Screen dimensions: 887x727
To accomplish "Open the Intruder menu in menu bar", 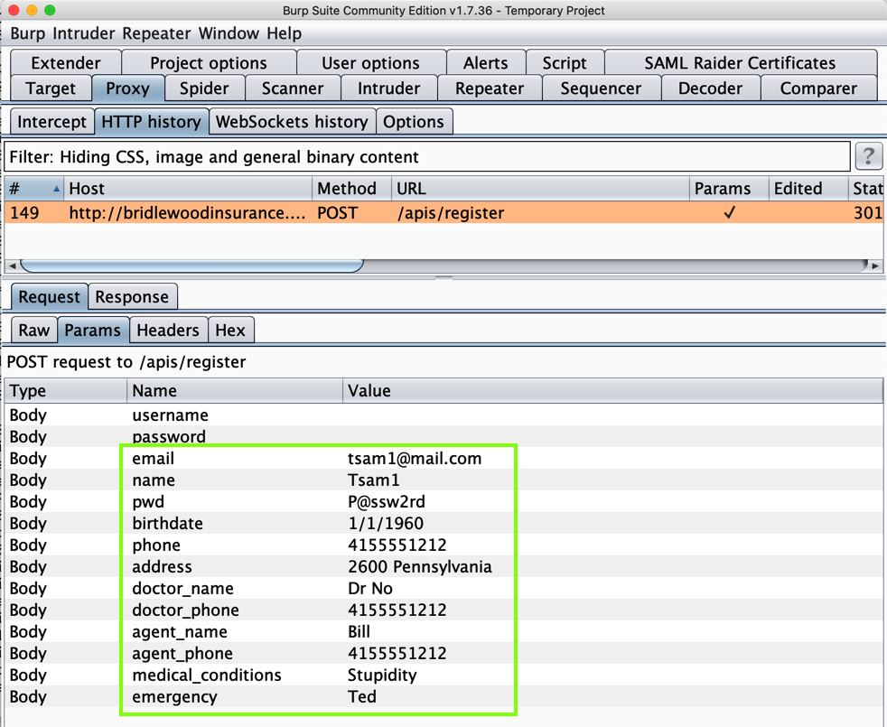I will coord(85,33).
